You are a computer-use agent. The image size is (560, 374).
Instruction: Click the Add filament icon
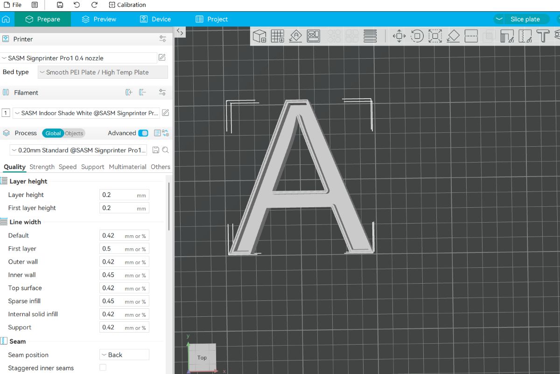129,93
